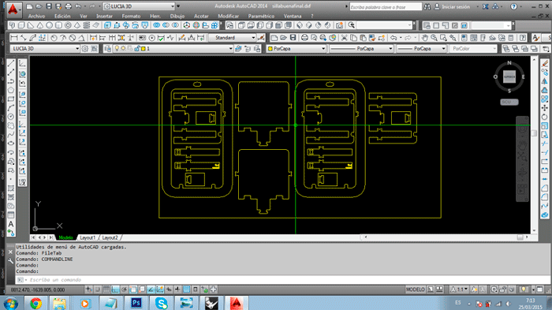Click the ViewCube top face
This screenshot has height=310, width=552.
click(x=509, y=77)
